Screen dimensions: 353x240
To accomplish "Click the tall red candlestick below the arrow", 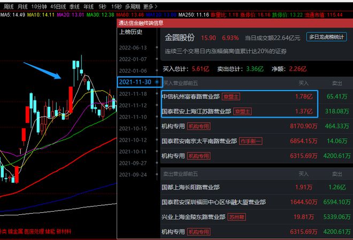I will tap(71, 99).
